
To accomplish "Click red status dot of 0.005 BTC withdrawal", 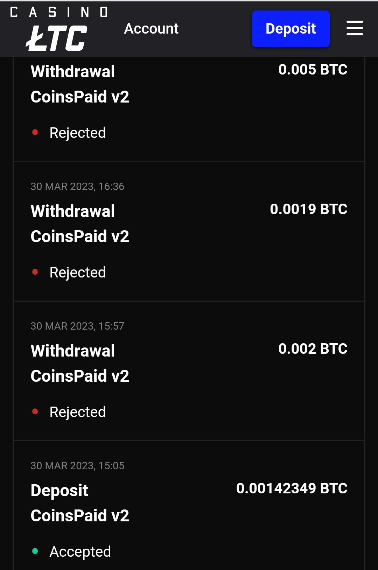I will pos(35,133).
